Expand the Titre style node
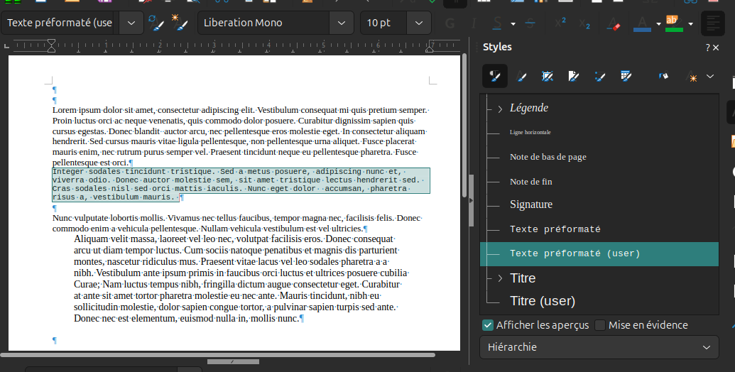The height and width of the screenshot is (372, 735). (x=500, y=278)
